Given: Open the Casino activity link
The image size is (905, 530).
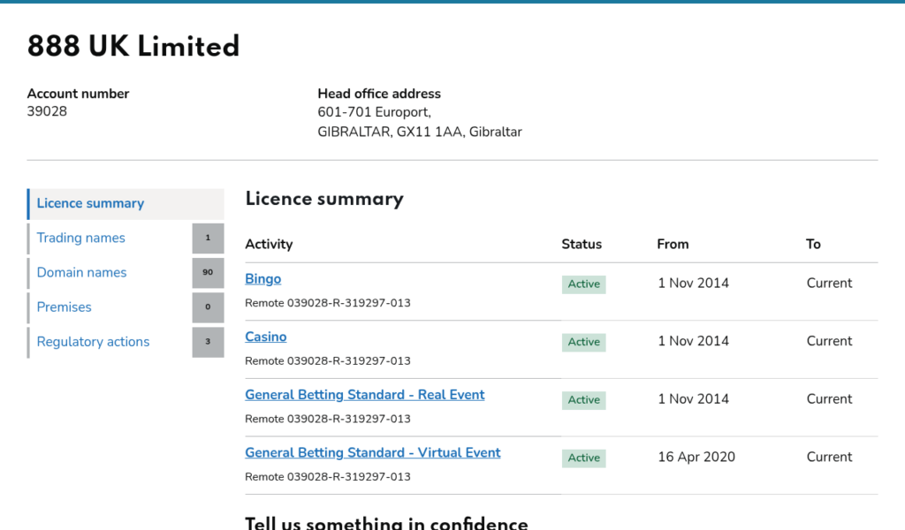Looking at the screenshot, I should pos(265,337).
